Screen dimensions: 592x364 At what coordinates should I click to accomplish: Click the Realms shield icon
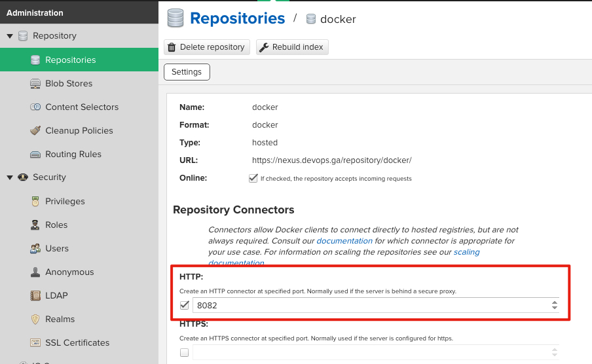[x=35, y=319]
